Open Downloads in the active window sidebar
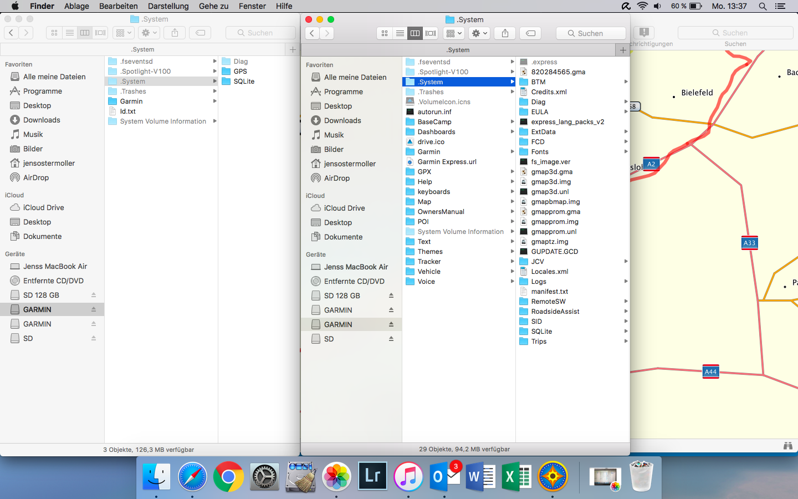Viewport: 798px width, 499px height. (342, 120)
